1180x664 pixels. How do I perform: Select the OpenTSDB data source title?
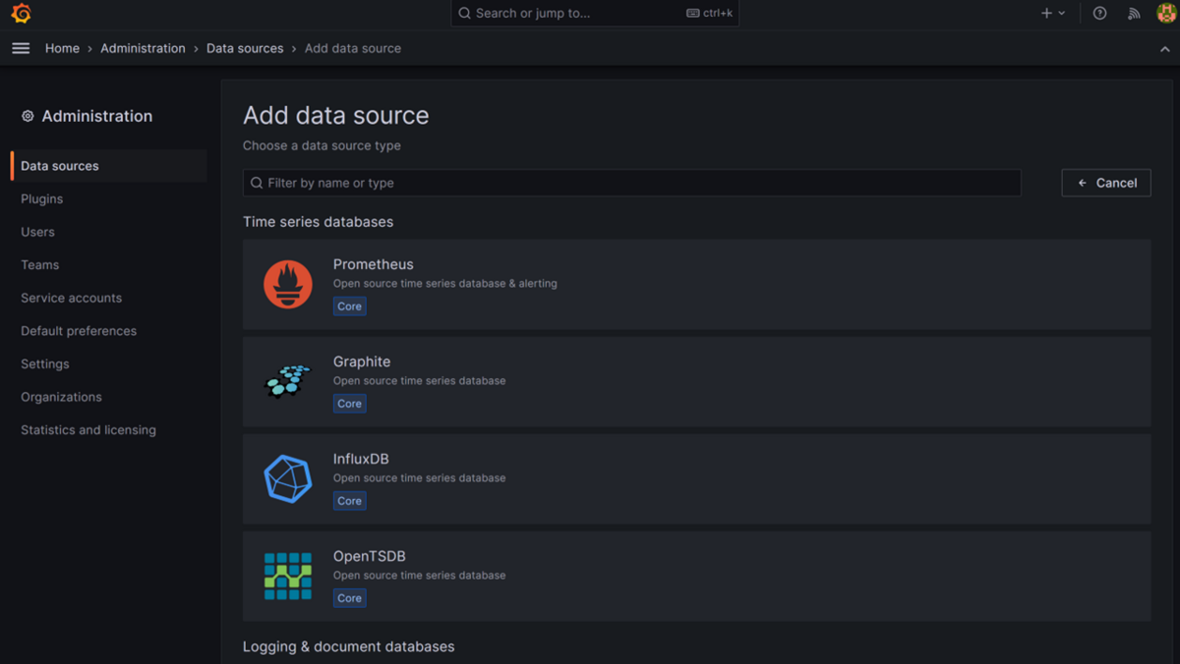tap(370, 556)
